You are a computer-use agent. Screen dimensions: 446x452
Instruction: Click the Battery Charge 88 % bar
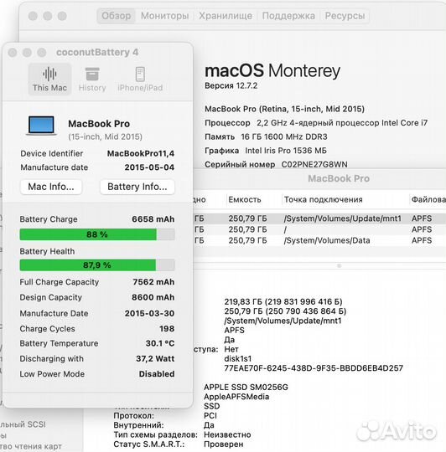[x=97, y=234]
